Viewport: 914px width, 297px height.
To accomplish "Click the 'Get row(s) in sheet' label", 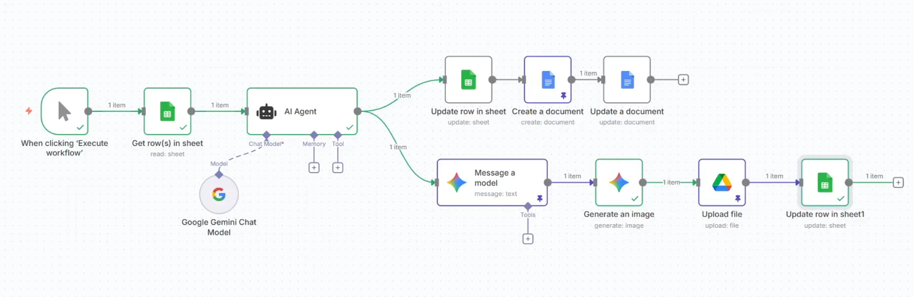I will pos(167,143).
